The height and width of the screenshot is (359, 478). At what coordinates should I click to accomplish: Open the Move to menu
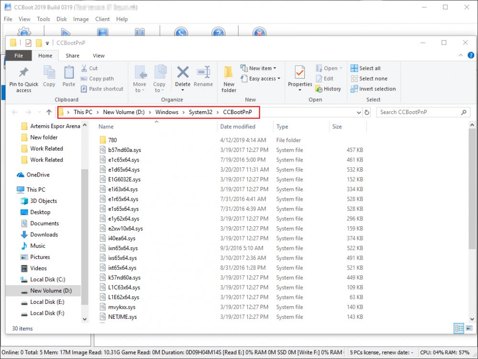[x=140, y=79]
